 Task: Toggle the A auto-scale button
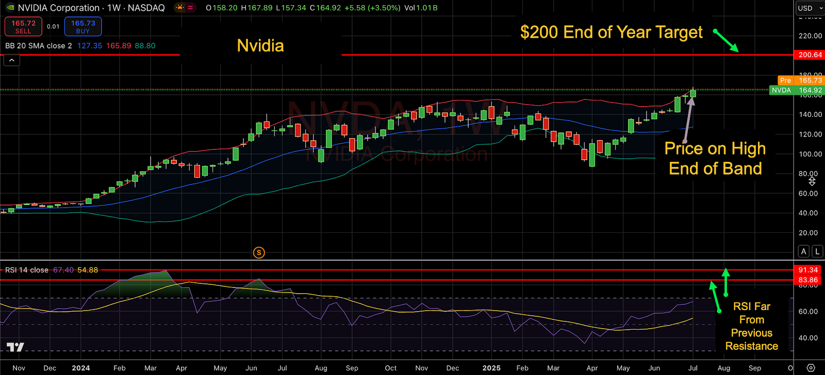[804, 251]
